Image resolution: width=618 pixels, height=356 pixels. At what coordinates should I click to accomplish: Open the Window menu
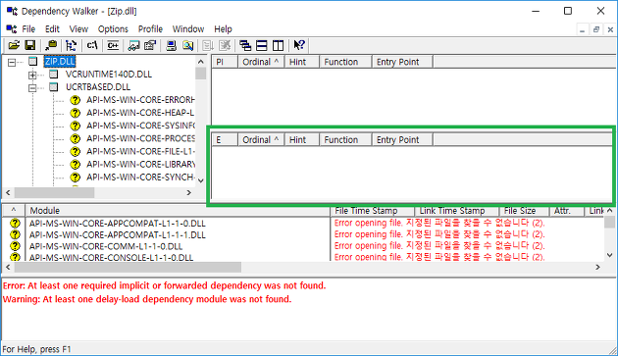click(188, 29)
